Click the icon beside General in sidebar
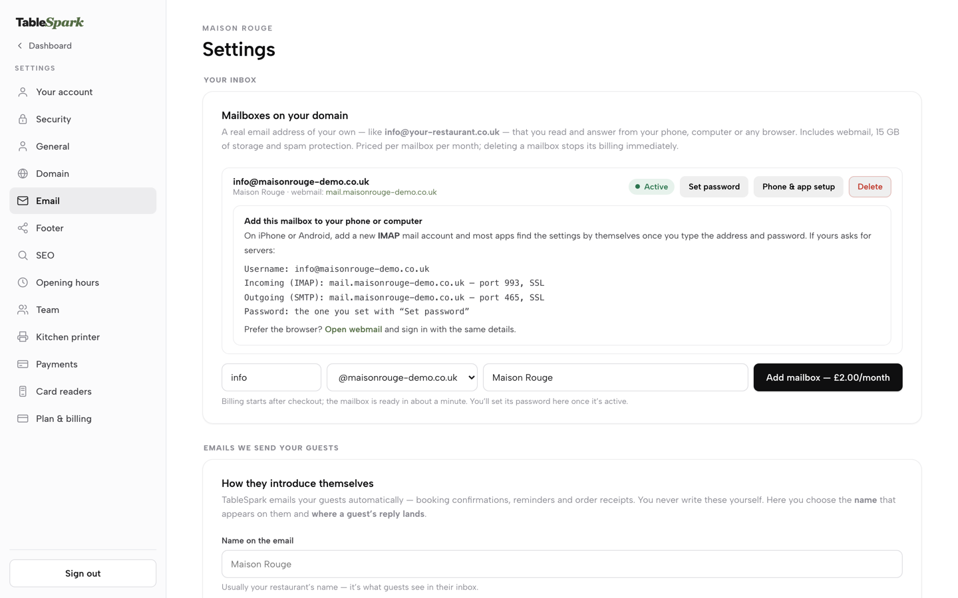The image size is (958, 598). coord(23,146)
